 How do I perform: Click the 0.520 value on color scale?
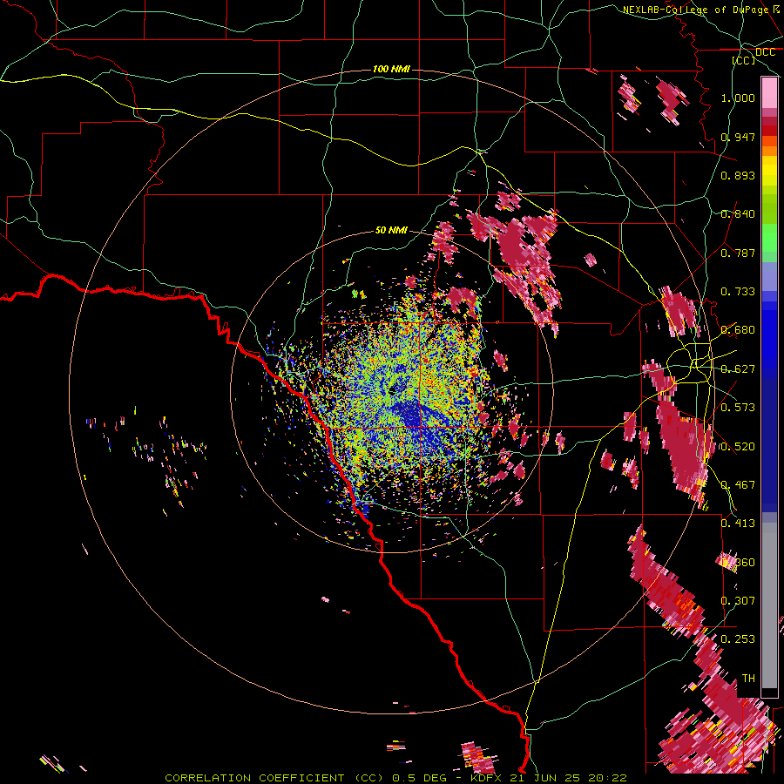coord(738,447)
